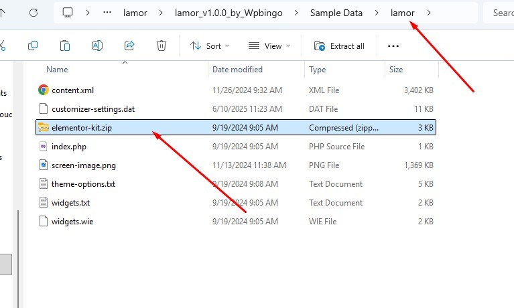This screenshot has width=514, height=308.
Task: Select the theme-options.txt file
Action: click(84, 183)
